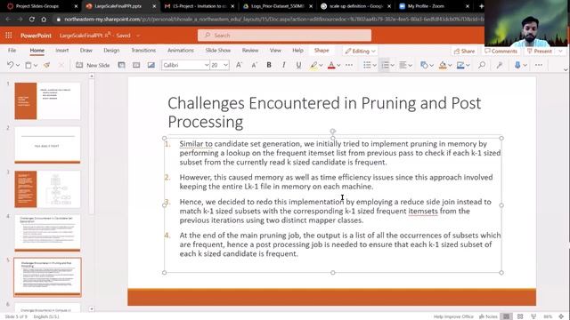The image size is (570, 320).
Task: Open the Comments pane
Action: [x=501, y=52]
